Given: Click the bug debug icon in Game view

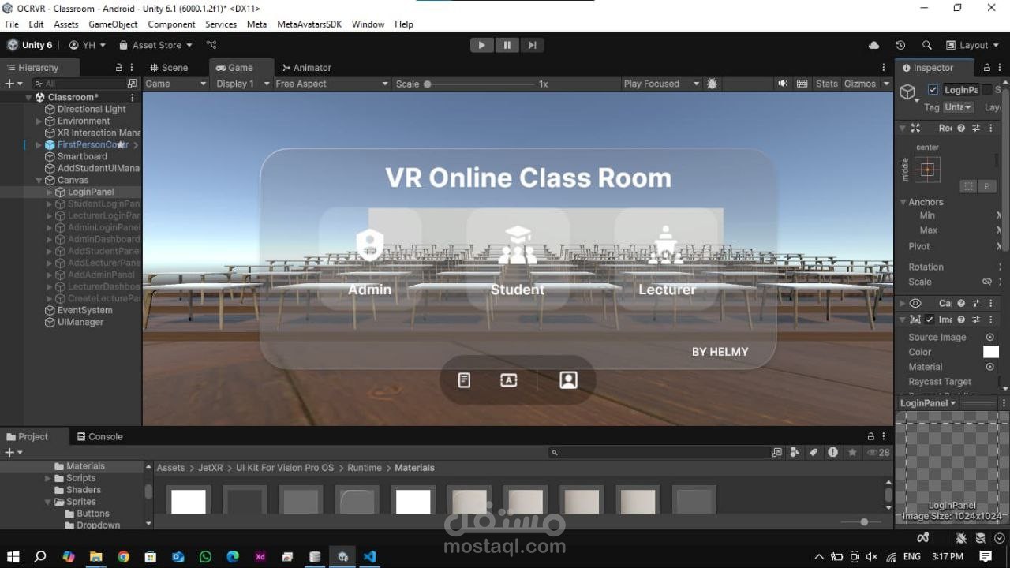Looking at the screenshot, I should click(x=713, y=84).
